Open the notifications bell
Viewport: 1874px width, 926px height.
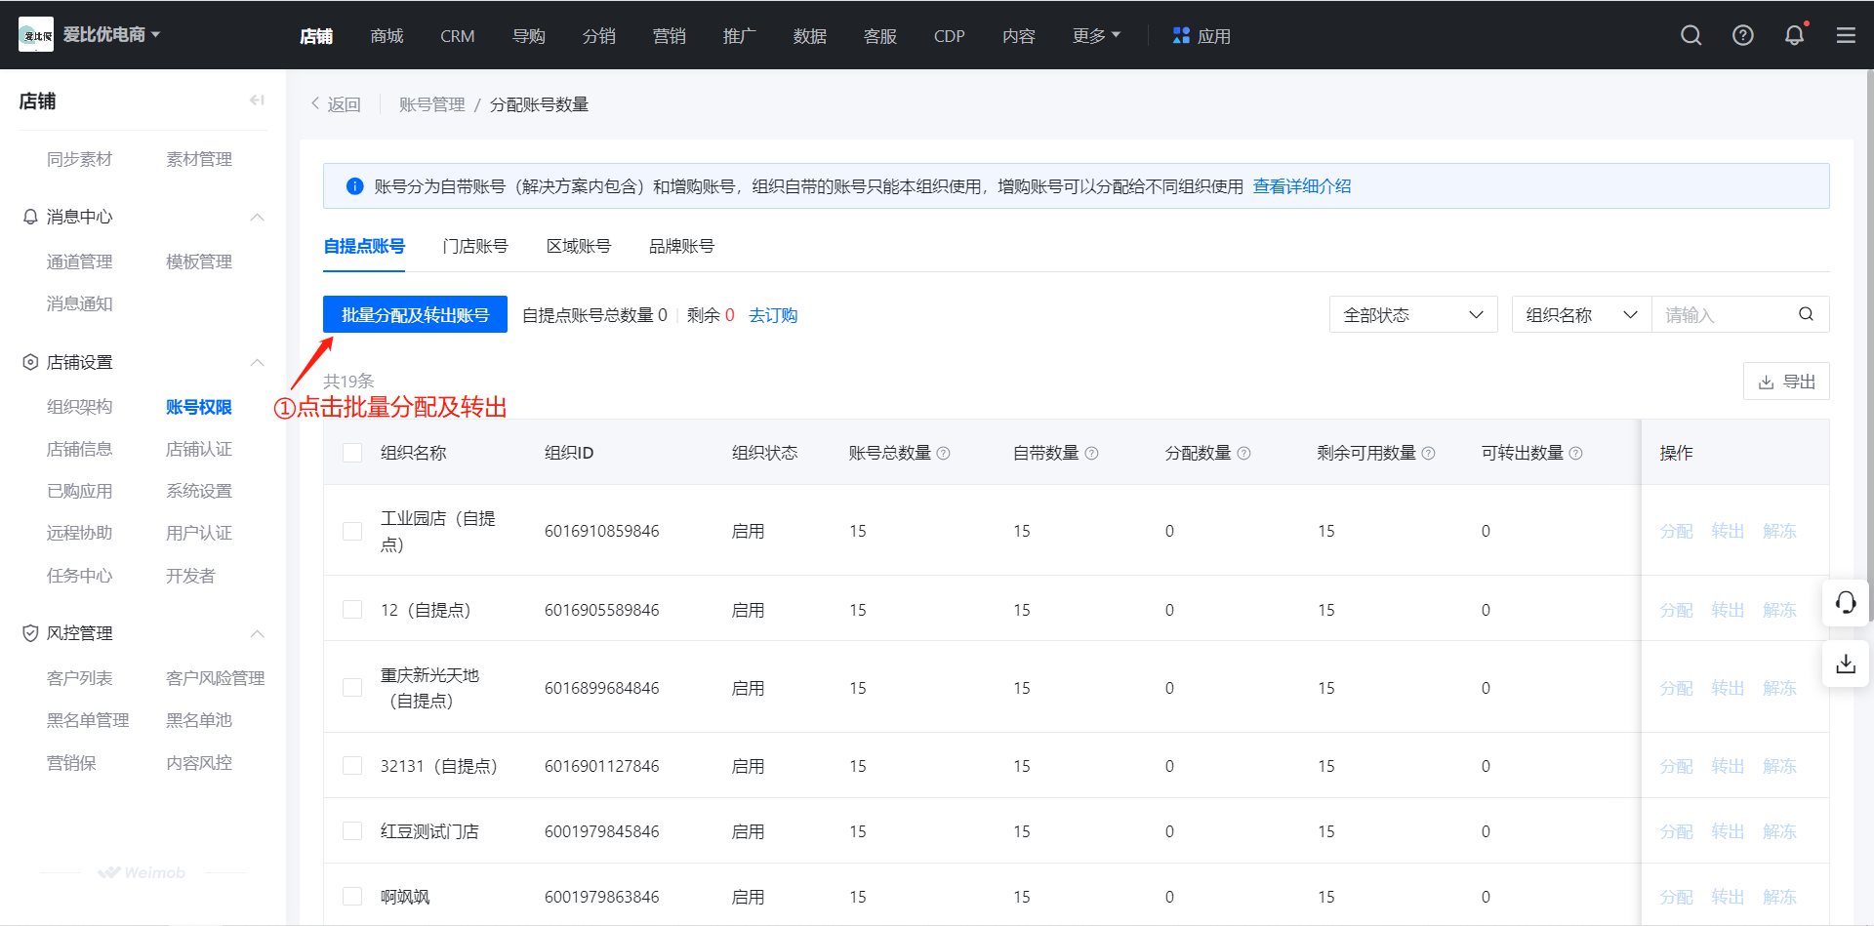click(x=1794, y=36)
